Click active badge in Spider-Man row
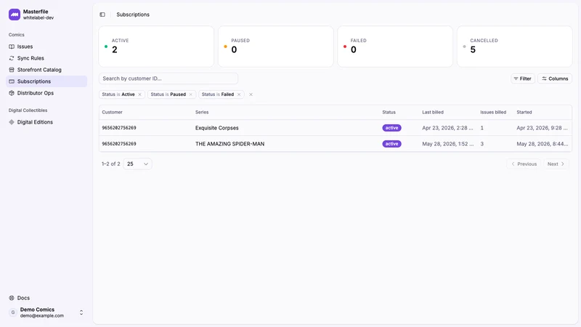The height and width of the screenshot is (327, 581). pos(391,144)
